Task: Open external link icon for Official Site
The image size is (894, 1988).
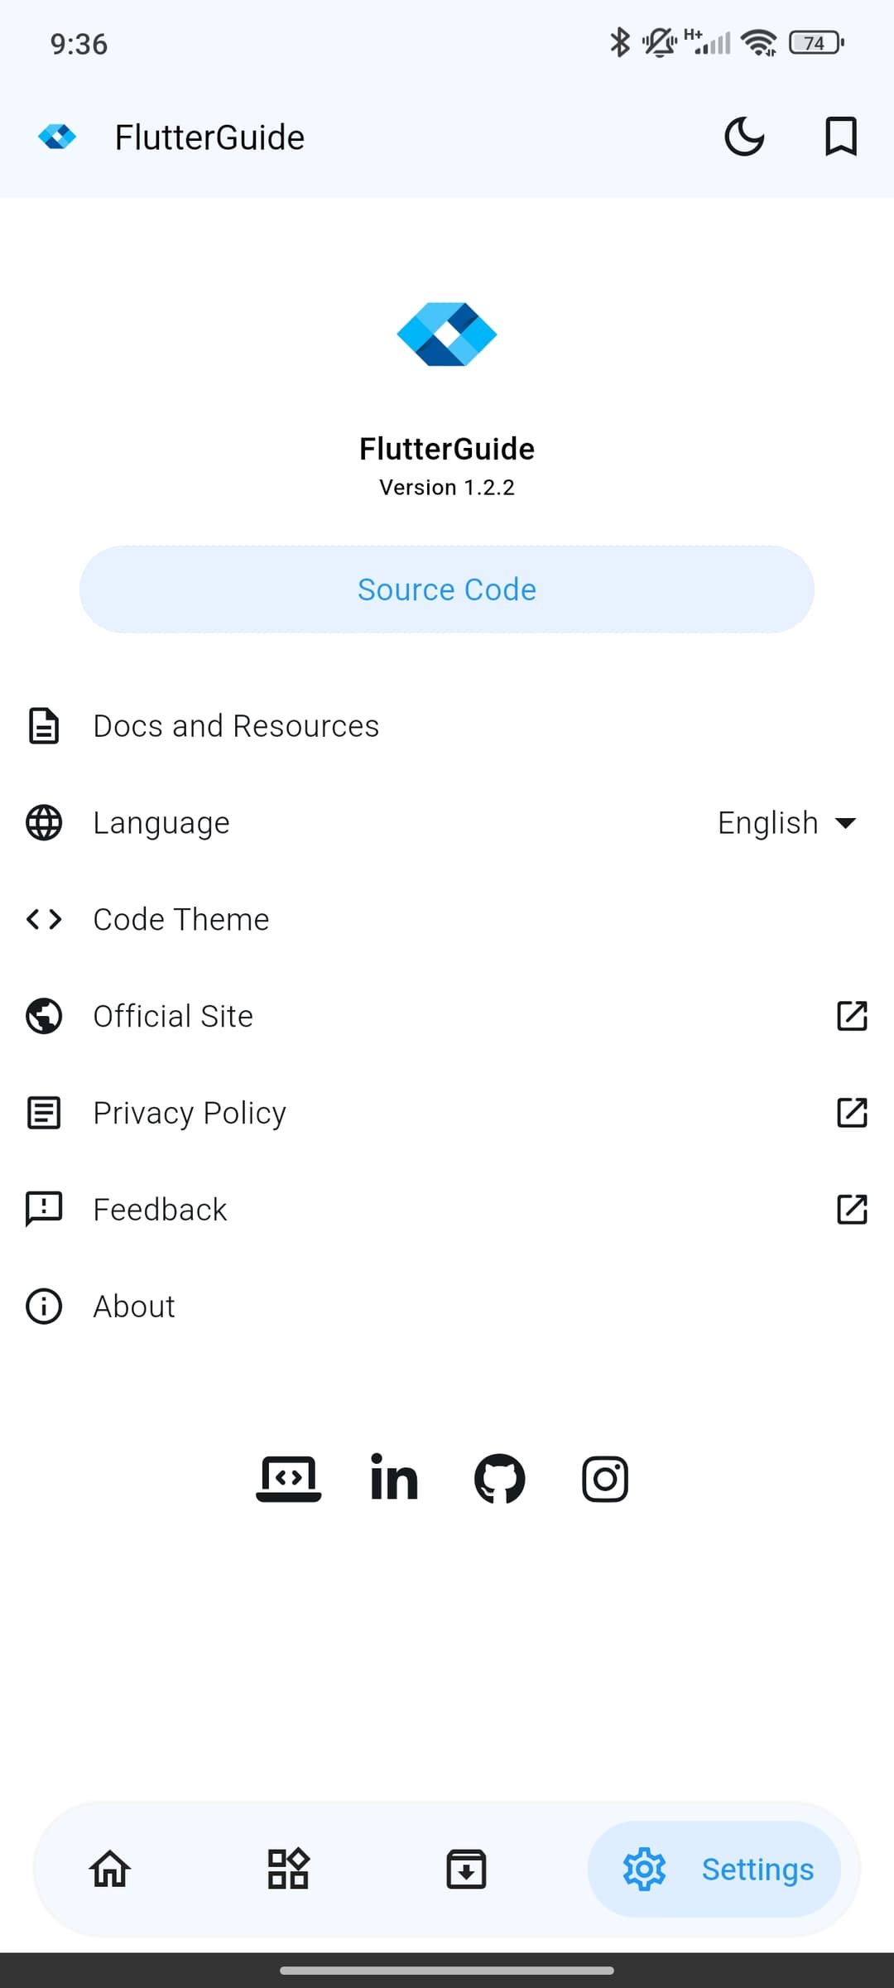Action: (x=852, y=1016)
